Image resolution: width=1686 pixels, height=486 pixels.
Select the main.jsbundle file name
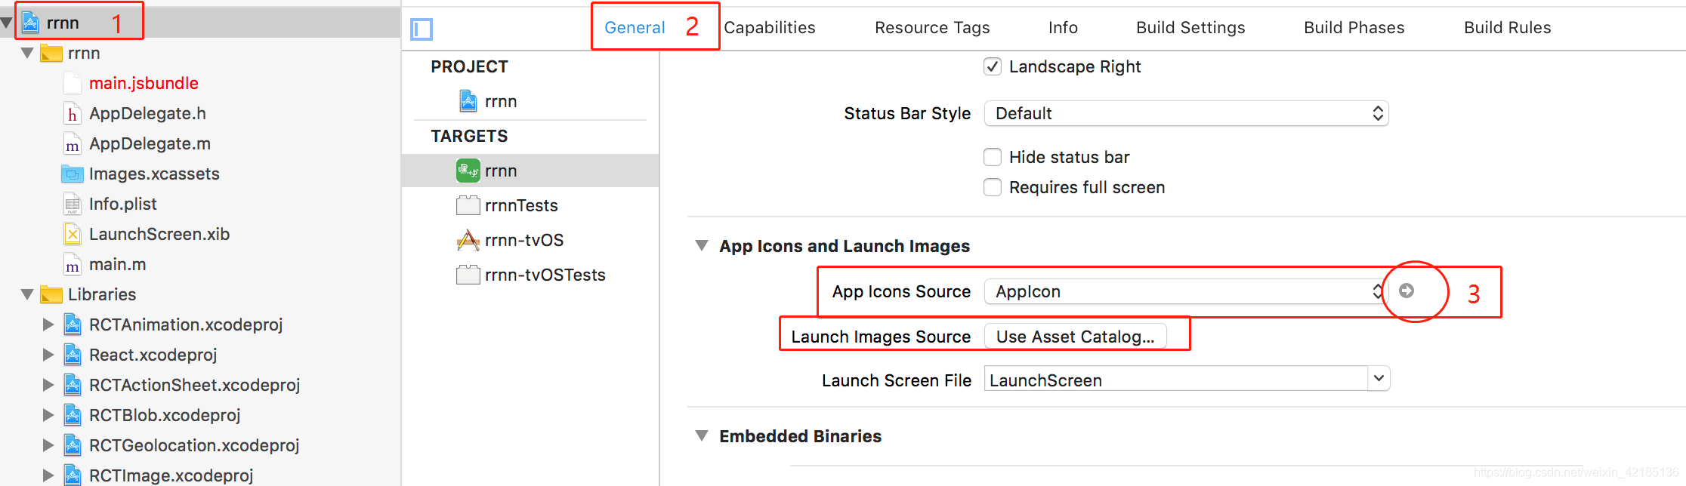point(144,83)
